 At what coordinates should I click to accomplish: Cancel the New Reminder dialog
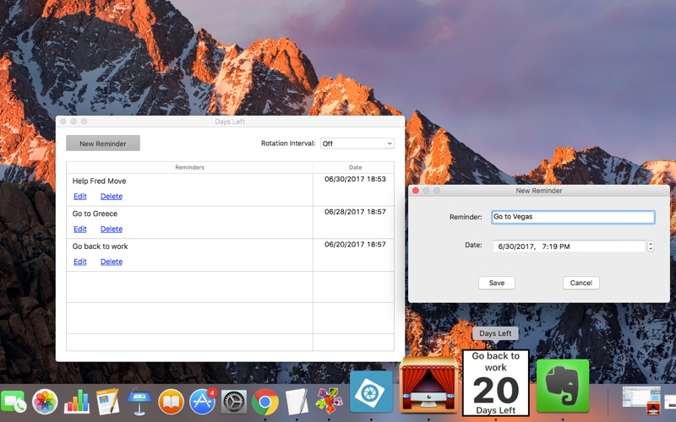[581, 283]
